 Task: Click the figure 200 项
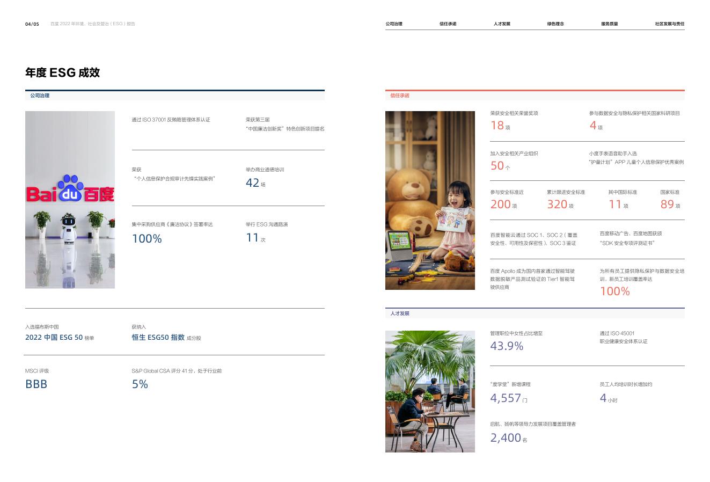pyautogui.click(x=504, y=205)
